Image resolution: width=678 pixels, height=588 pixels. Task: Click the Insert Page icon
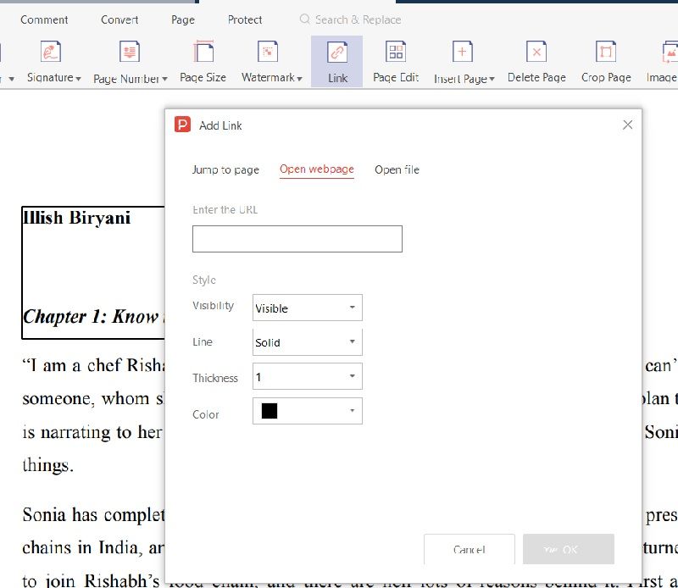pyautogui.click(x=462, y=52)
